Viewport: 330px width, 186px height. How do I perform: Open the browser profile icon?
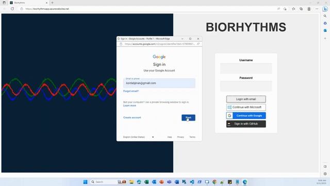click(x=309, y=9)
